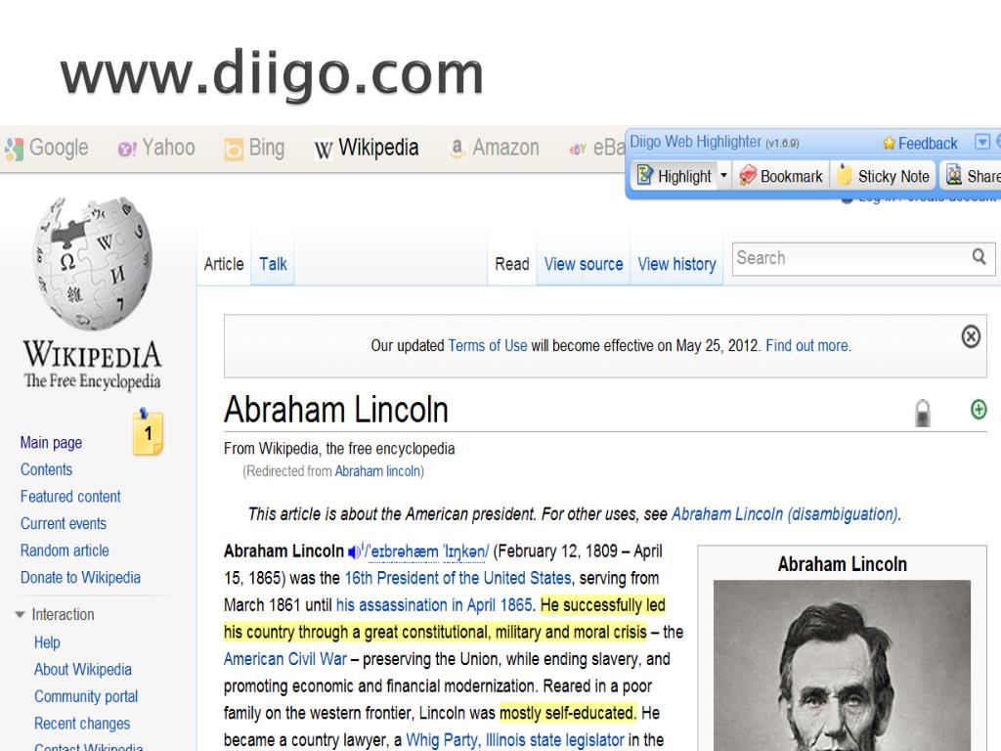
Task: Click the padlock protection icon
Action: coord(923,412)
